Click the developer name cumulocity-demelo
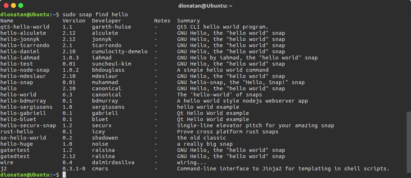411x178 pixels. pyautogui.click(x=120, y=51)
